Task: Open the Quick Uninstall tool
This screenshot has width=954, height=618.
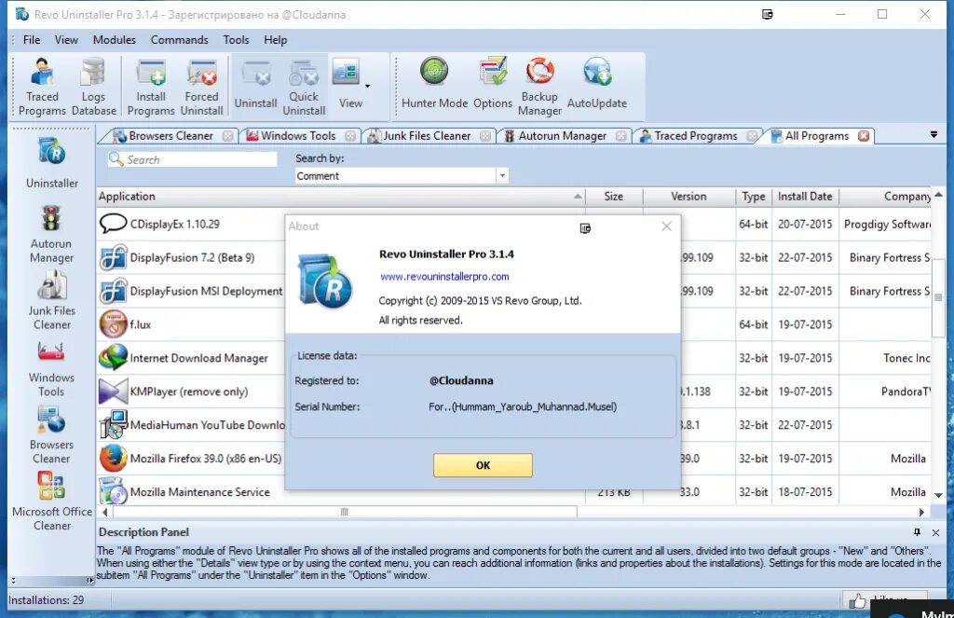Action: 304,85
